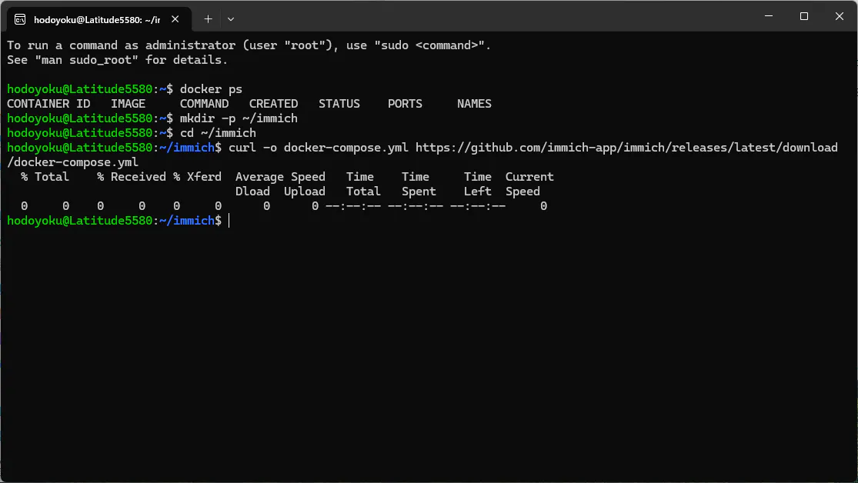Click the "sudo_root" text in the hint

[100, 60]
